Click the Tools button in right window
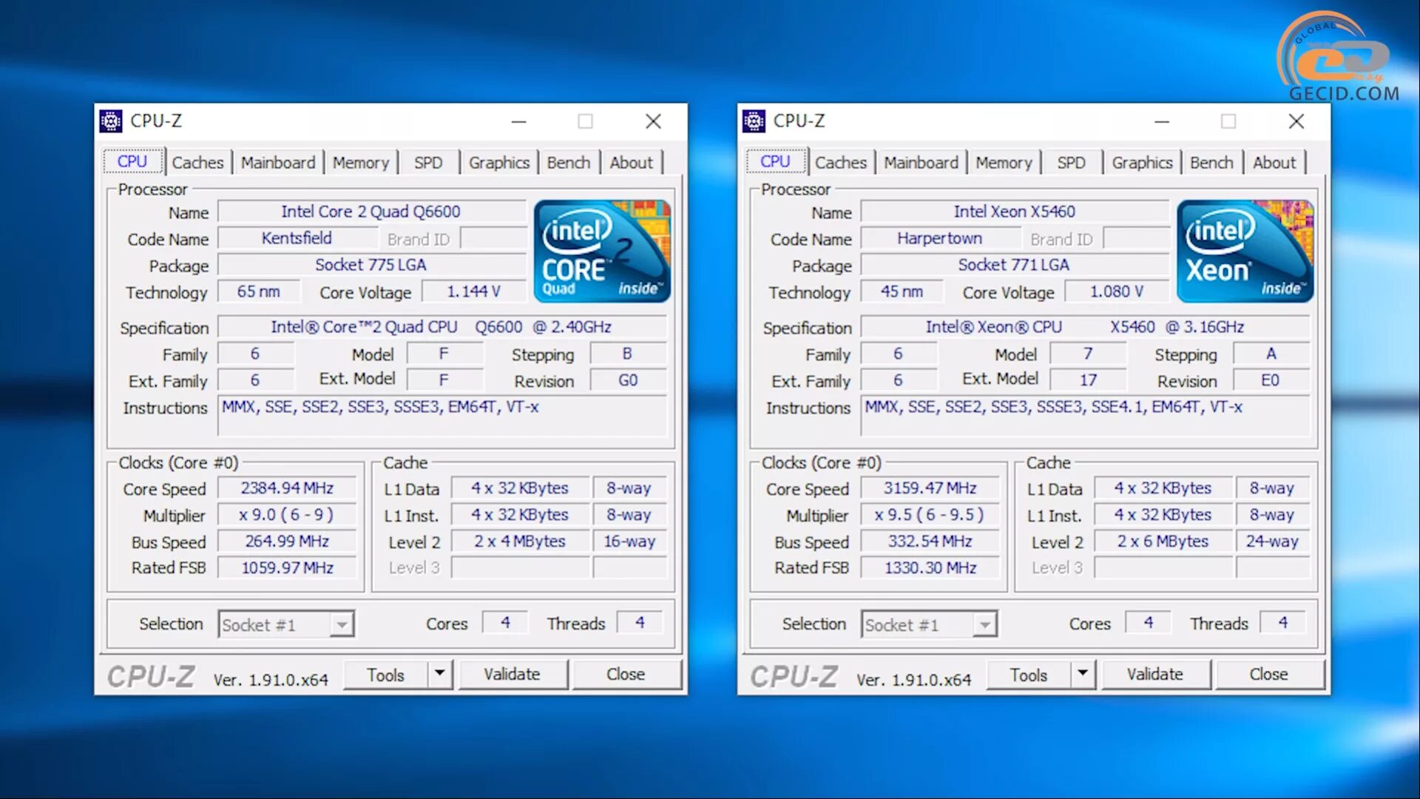Viewport: 1420px width, 799px height. click(x=1029, y=675)
